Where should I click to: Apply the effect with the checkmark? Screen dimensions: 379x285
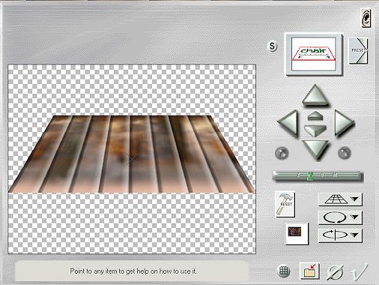[359, 271]
